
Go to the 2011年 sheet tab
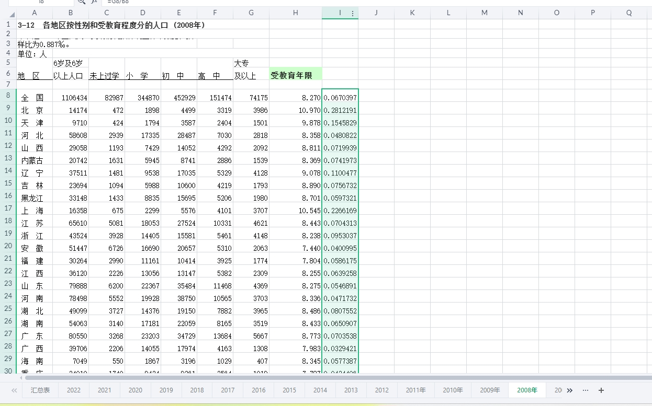[x=415, y=390]
